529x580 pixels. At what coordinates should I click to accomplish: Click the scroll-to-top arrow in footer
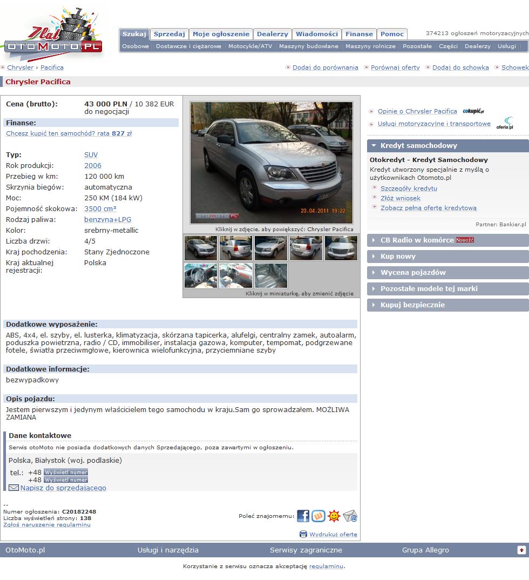(x=521, y=550)
